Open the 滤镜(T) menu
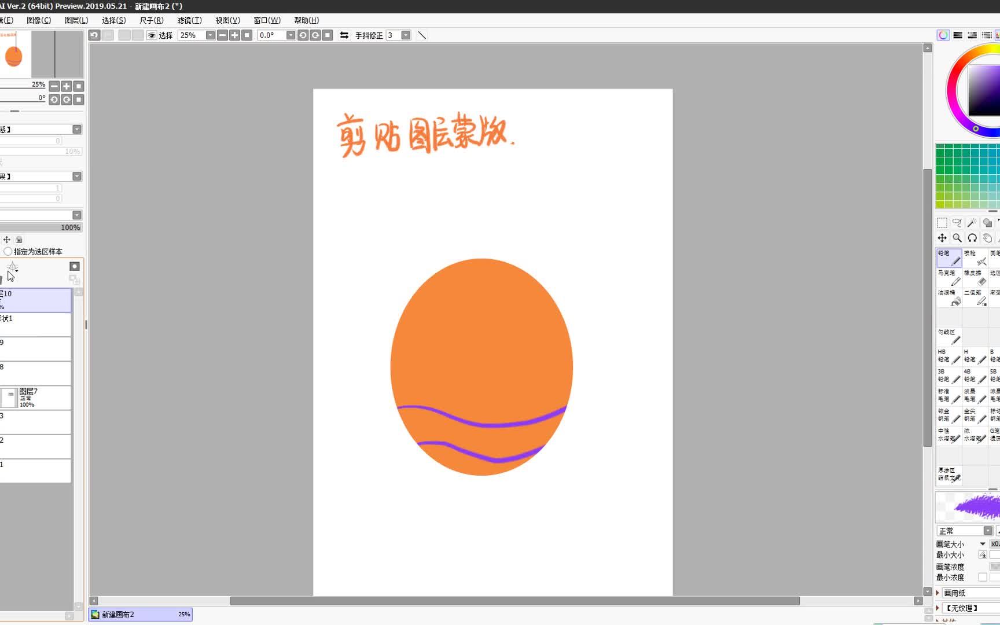The height and width of the screenshot is (625, 1000). click(x=189, y=20)
